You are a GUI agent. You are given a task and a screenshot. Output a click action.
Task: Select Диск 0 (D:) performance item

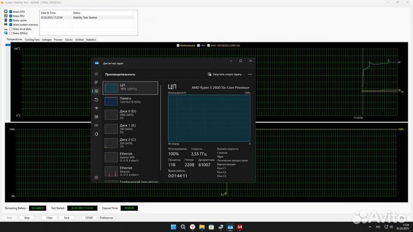pos(131,115)
